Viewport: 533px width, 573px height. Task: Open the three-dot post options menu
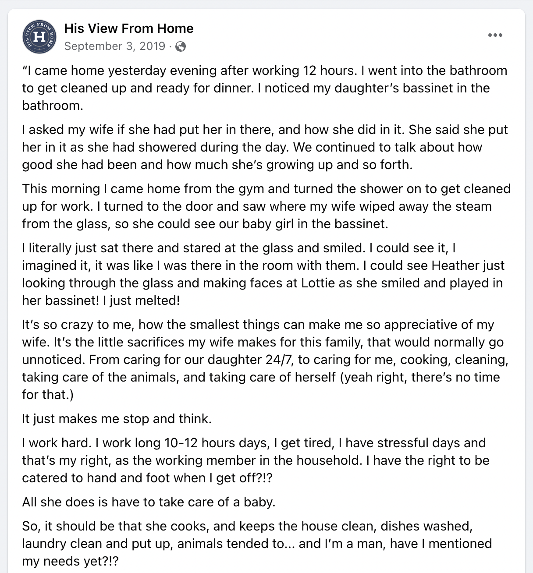[x=495, y=35]
